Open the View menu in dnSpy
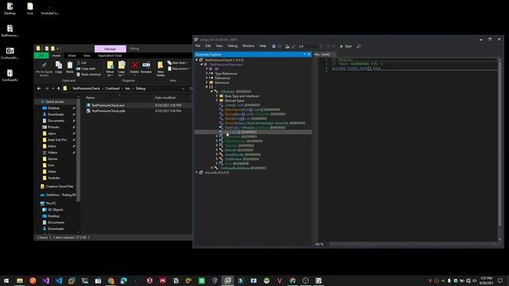The width and height of the screenshot is (509, 286). pyautogui.click(x=220, y=46)
